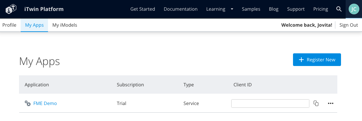
Task: Open the Get Started page
Action: [x=143, y=9]
